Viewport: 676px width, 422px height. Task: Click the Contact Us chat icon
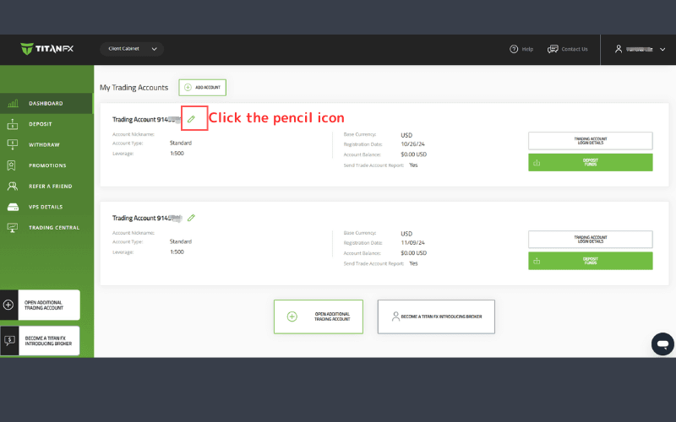pyautogui.click(x=553, y=49)
